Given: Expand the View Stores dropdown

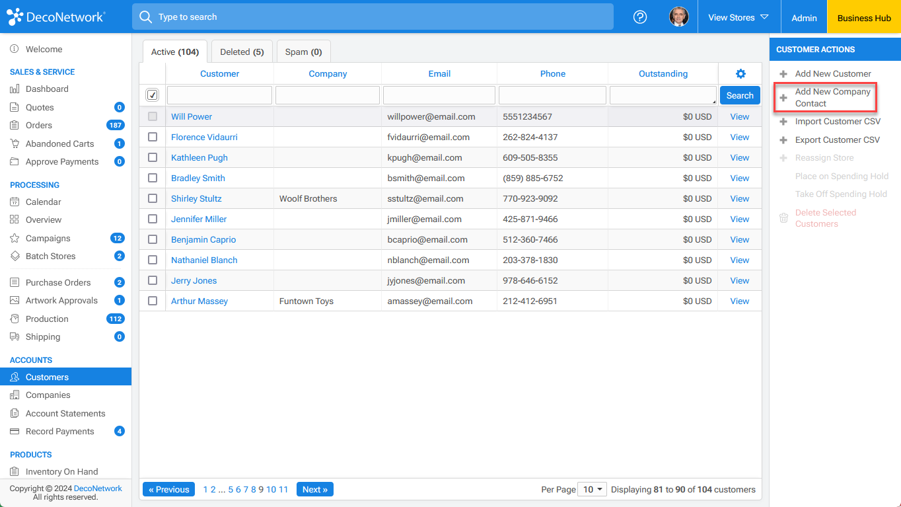Looking at the screenshot, I should point(739,17).
